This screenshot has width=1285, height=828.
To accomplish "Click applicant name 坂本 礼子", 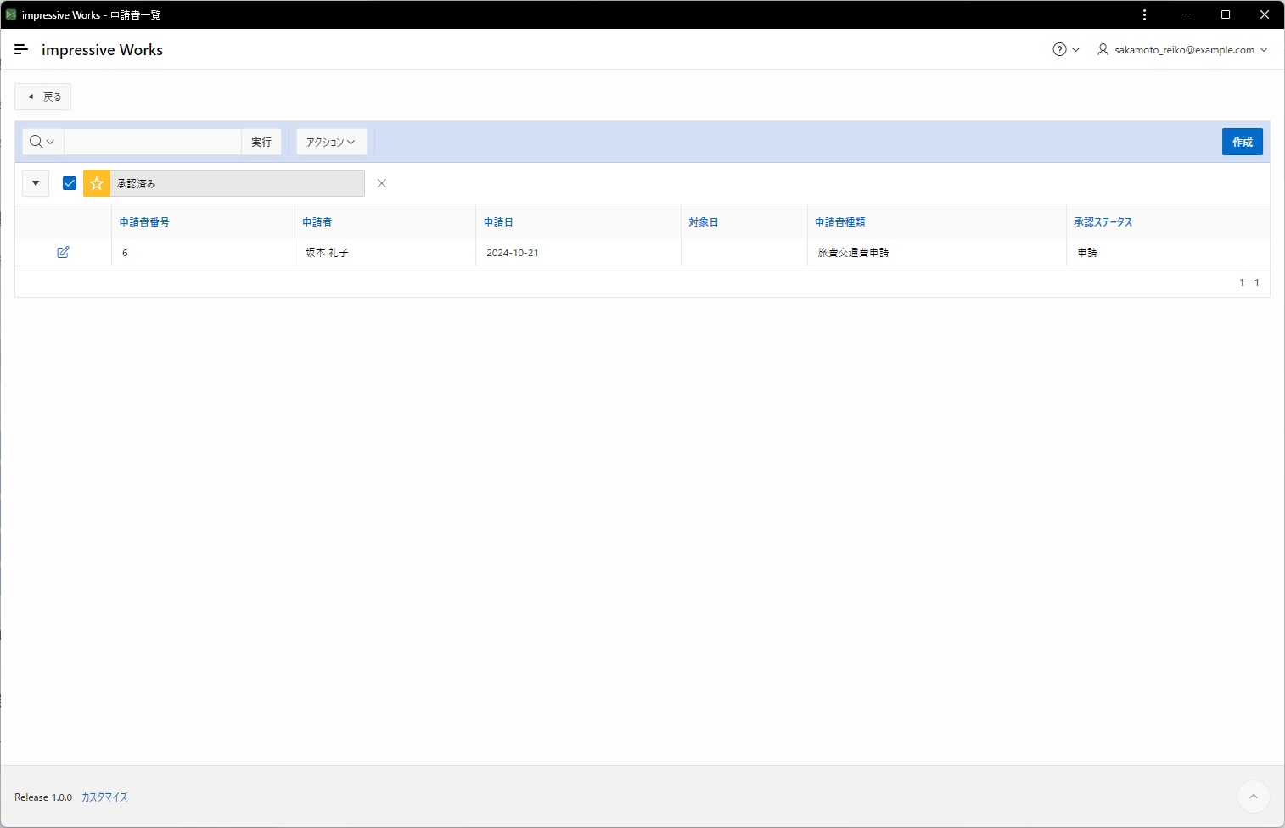I will 327,253.
